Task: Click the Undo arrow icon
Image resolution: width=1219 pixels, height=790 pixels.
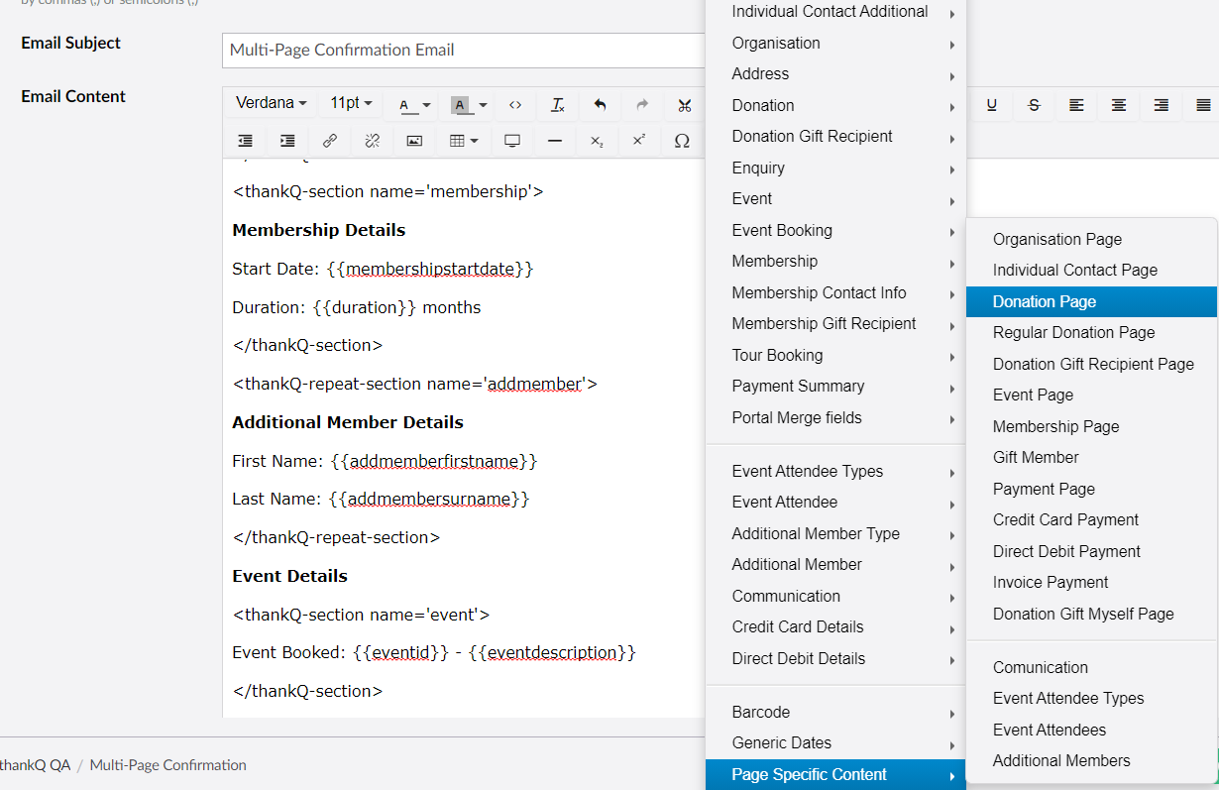Action: [x=600, y=104]
